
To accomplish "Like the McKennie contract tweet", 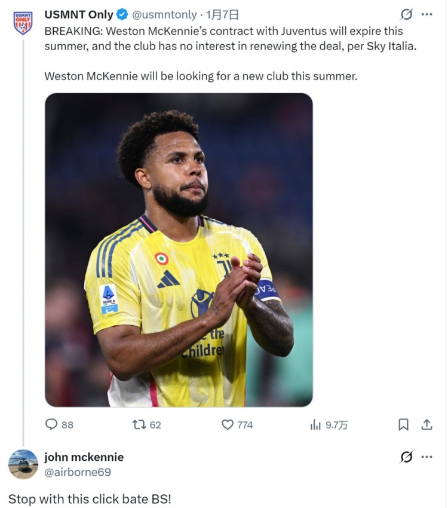I will (x=228, y=424).
